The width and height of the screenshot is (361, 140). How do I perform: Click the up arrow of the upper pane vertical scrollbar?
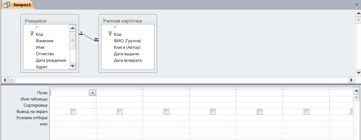click(x=358, y=13)
